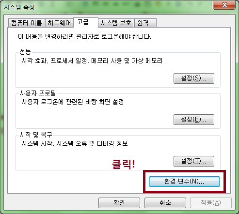Viewport: 239px width, 214px height.
Task: Click the 시작 및 복구 group label
Action: pos(36,135)
